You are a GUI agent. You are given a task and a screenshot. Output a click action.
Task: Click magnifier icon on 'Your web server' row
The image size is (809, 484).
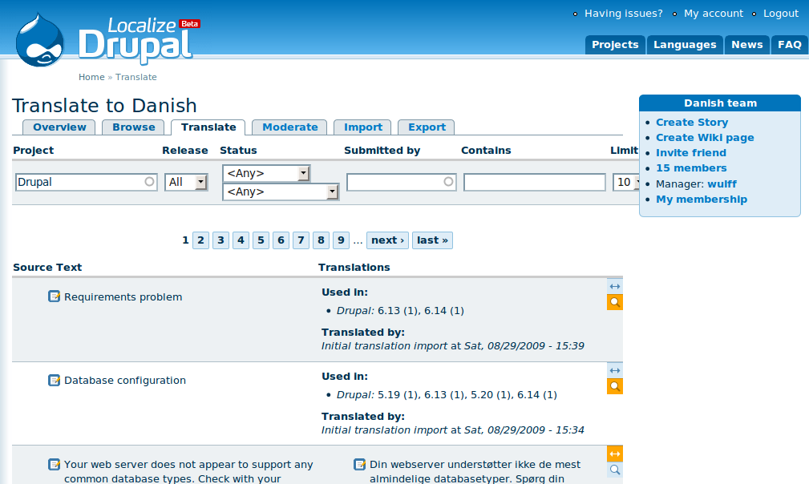pos(614,470)
